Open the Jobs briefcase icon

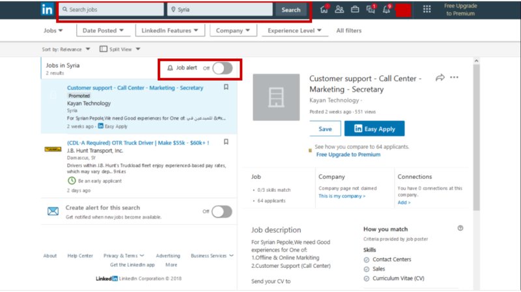coord(355,9)
